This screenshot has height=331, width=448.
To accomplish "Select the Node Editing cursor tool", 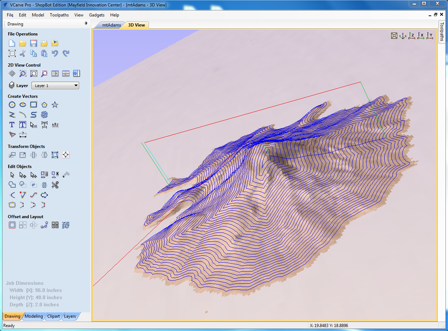I will click(x=23, y=175).
